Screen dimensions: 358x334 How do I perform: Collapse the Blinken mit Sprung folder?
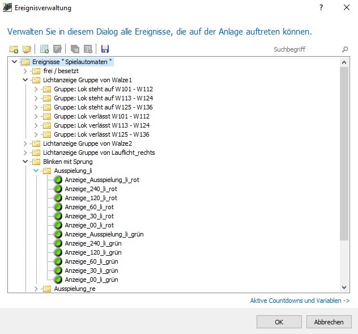coord(25,162)
